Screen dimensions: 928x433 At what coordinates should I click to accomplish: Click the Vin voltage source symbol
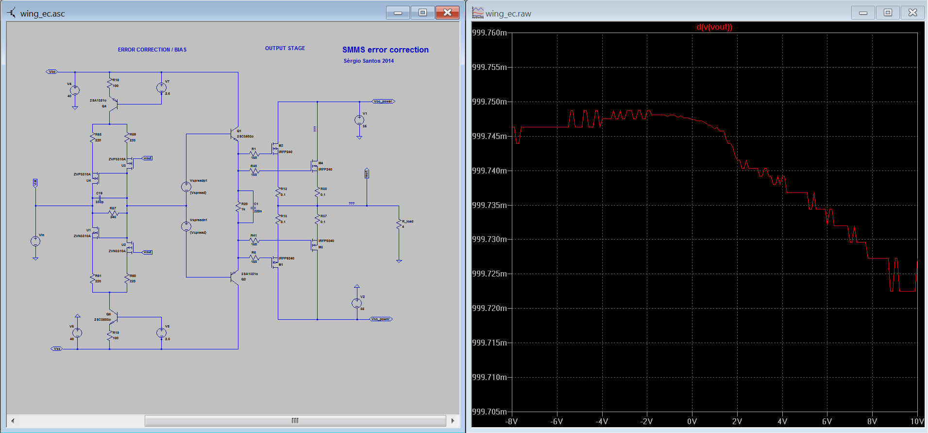(x=35, y=241)
